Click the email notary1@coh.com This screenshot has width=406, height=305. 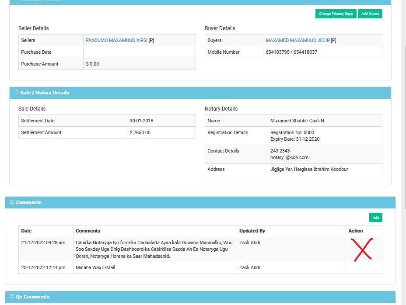tap(289, 158)
